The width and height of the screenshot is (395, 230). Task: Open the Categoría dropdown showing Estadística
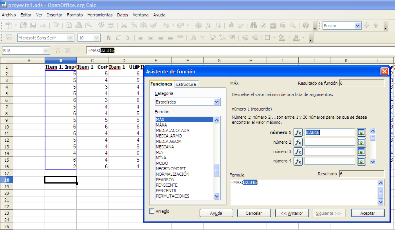pos(217,102)
